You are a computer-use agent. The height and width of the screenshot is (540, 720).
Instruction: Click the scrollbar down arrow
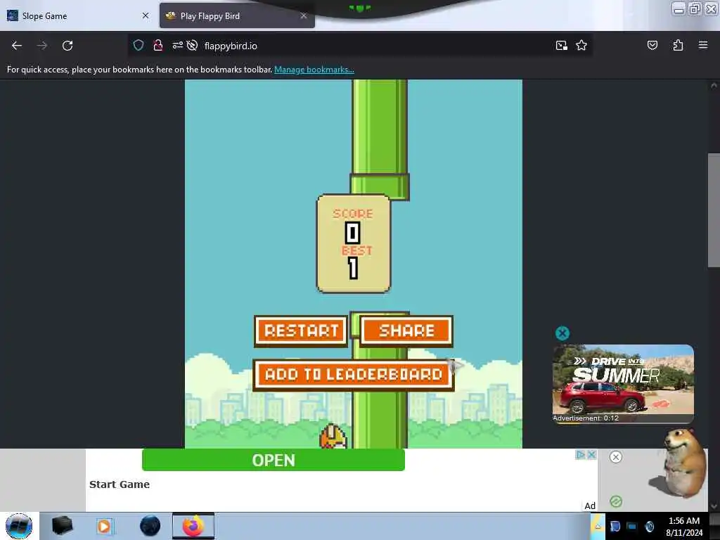[x=714, y=506]
